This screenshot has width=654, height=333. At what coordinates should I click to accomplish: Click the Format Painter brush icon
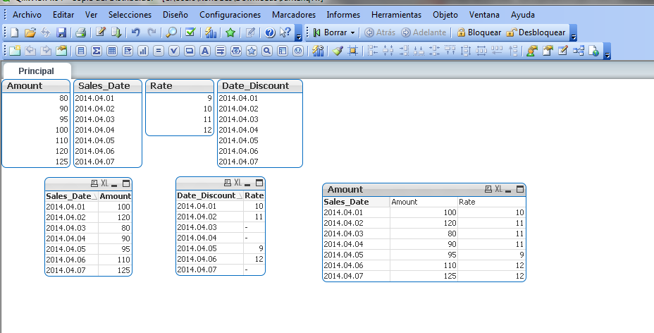[x=338, y=51]
